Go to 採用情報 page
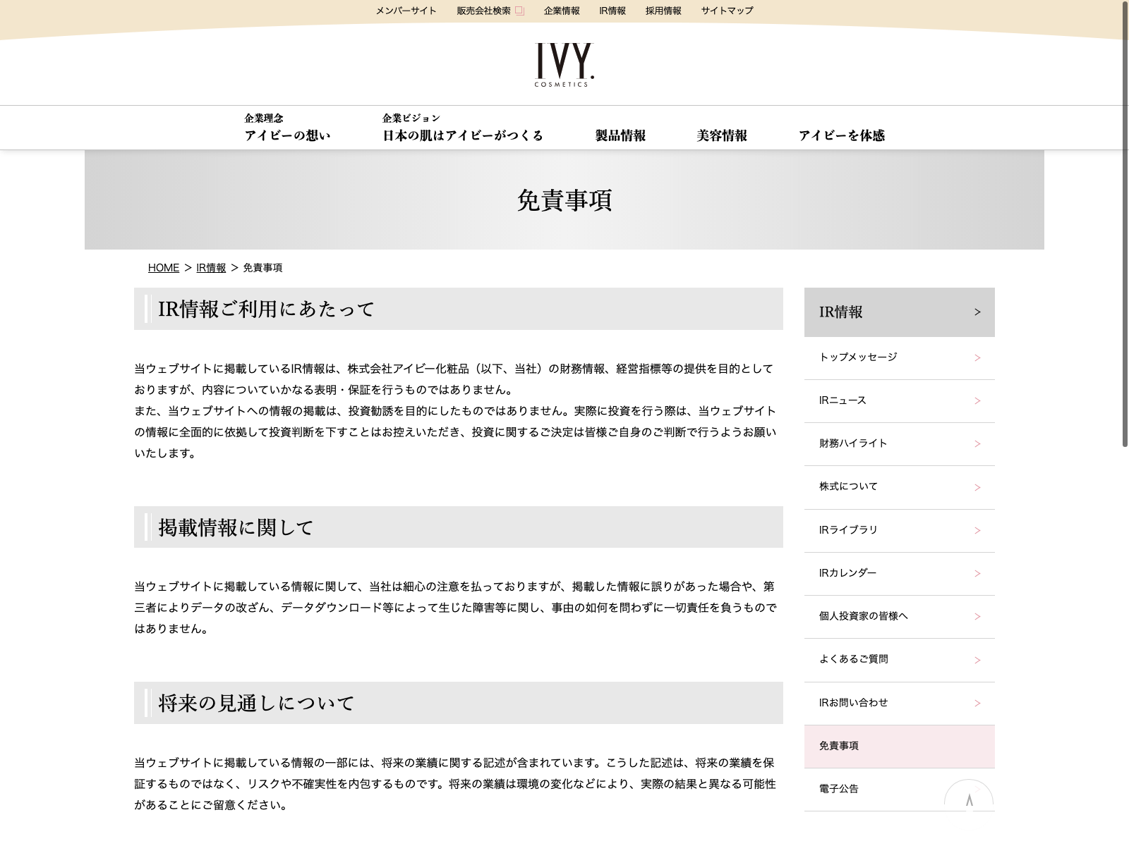Image resolution: width=1129 pixels, height=846 pixels. 663,11
